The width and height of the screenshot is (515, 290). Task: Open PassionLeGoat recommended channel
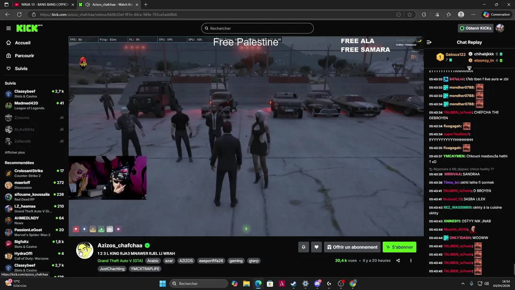tap(34, 232)
